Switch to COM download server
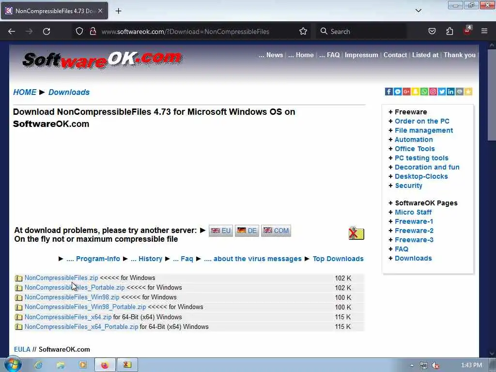This screenshot has width=496, height=372. point(276,231)
